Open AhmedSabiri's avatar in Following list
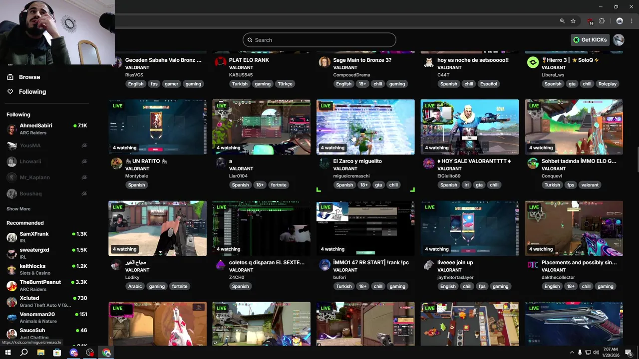 11,129
